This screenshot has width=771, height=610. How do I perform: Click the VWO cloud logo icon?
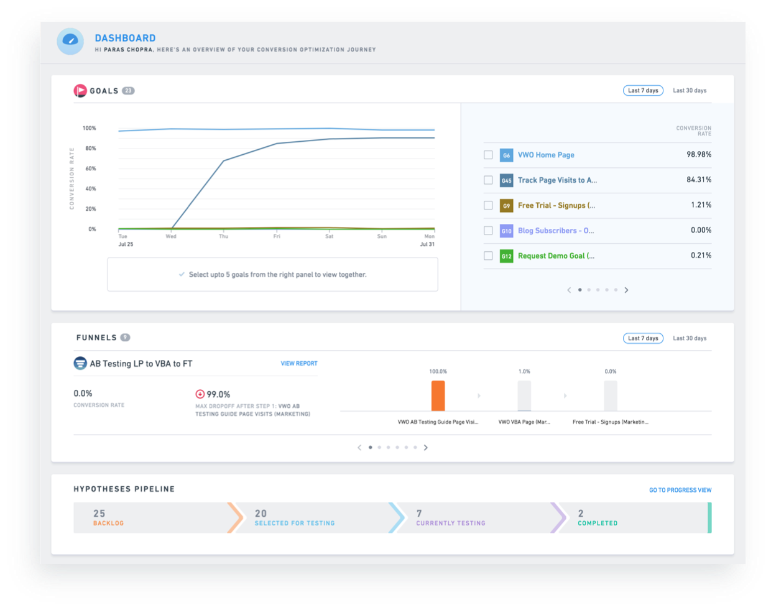(x=70, y=41)
